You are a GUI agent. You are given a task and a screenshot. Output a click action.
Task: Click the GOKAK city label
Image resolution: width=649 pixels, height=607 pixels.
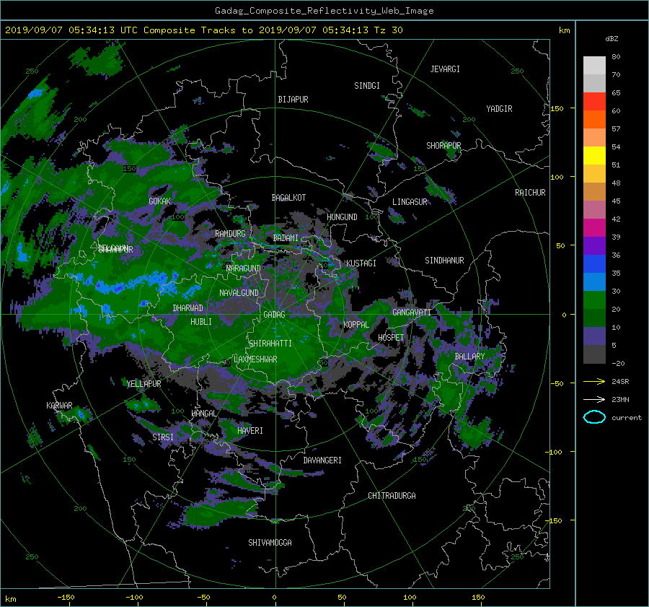pyautogui.click(x=160, y=201)
